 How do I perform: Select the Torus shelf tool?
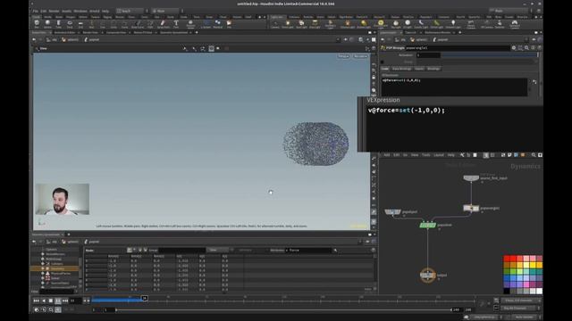tap(70, 24)
